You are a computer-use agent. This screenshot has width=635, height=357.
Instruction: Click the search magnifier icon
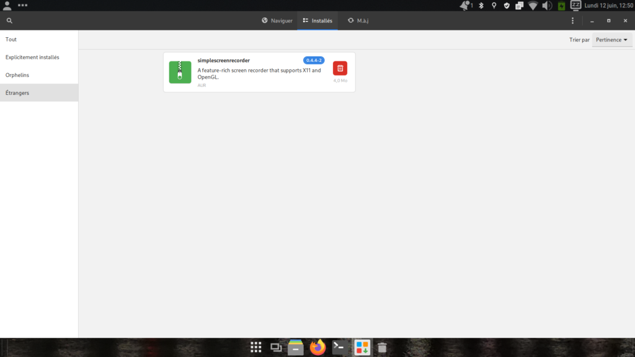click(9, 20)
